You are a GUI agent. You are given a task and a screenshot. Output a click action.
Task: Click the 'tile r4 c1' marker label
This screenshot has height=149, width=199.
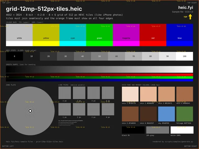[4, 77]
